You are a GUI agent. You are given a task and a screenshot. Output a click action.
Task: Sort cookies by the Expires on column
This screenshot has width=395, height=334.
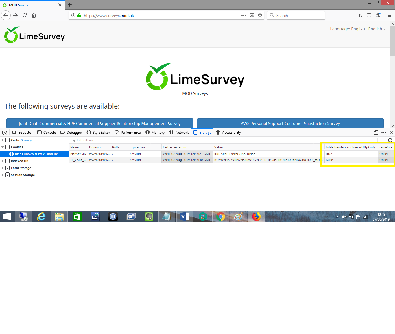click(145, 147)
